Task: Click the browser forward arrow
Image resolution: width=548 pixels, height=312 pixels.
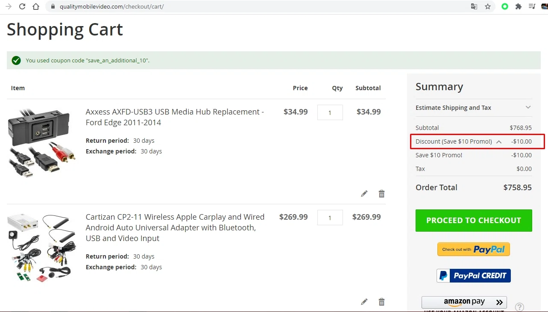Action: pyautogui.click(x=9, y=6)
